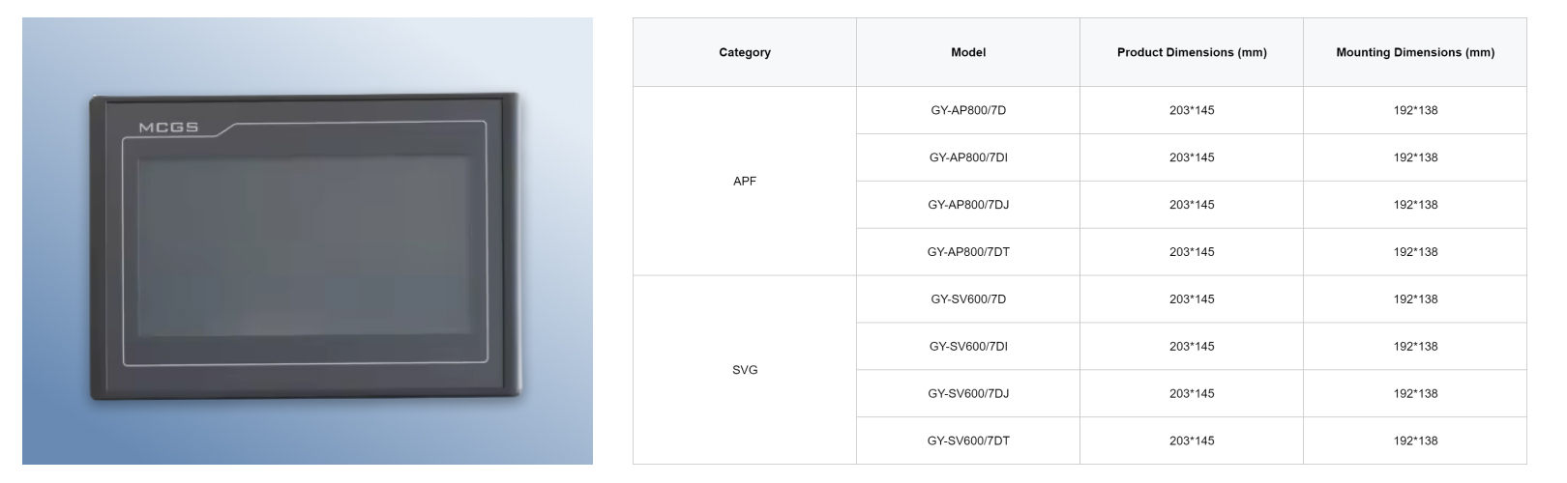Choose the GY-AP800/7DT model entry

[968, 252]
